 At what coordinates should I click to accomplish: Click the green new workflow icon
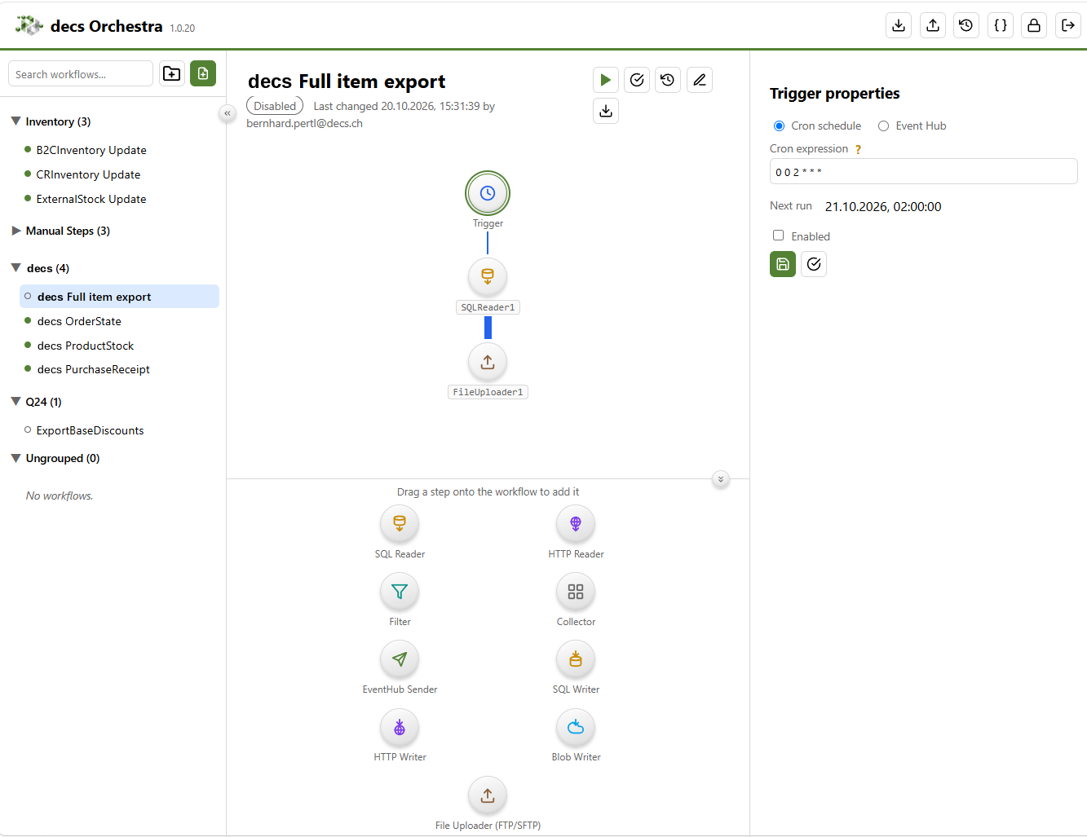pos(203,73)
